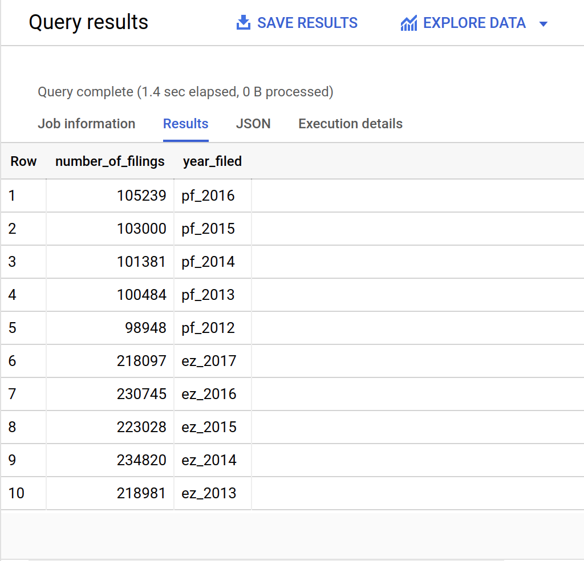Image resolution: width=584 pixels, height=561 pixels.
Task: Click the Query complete status message
Action: coord(185,92)
